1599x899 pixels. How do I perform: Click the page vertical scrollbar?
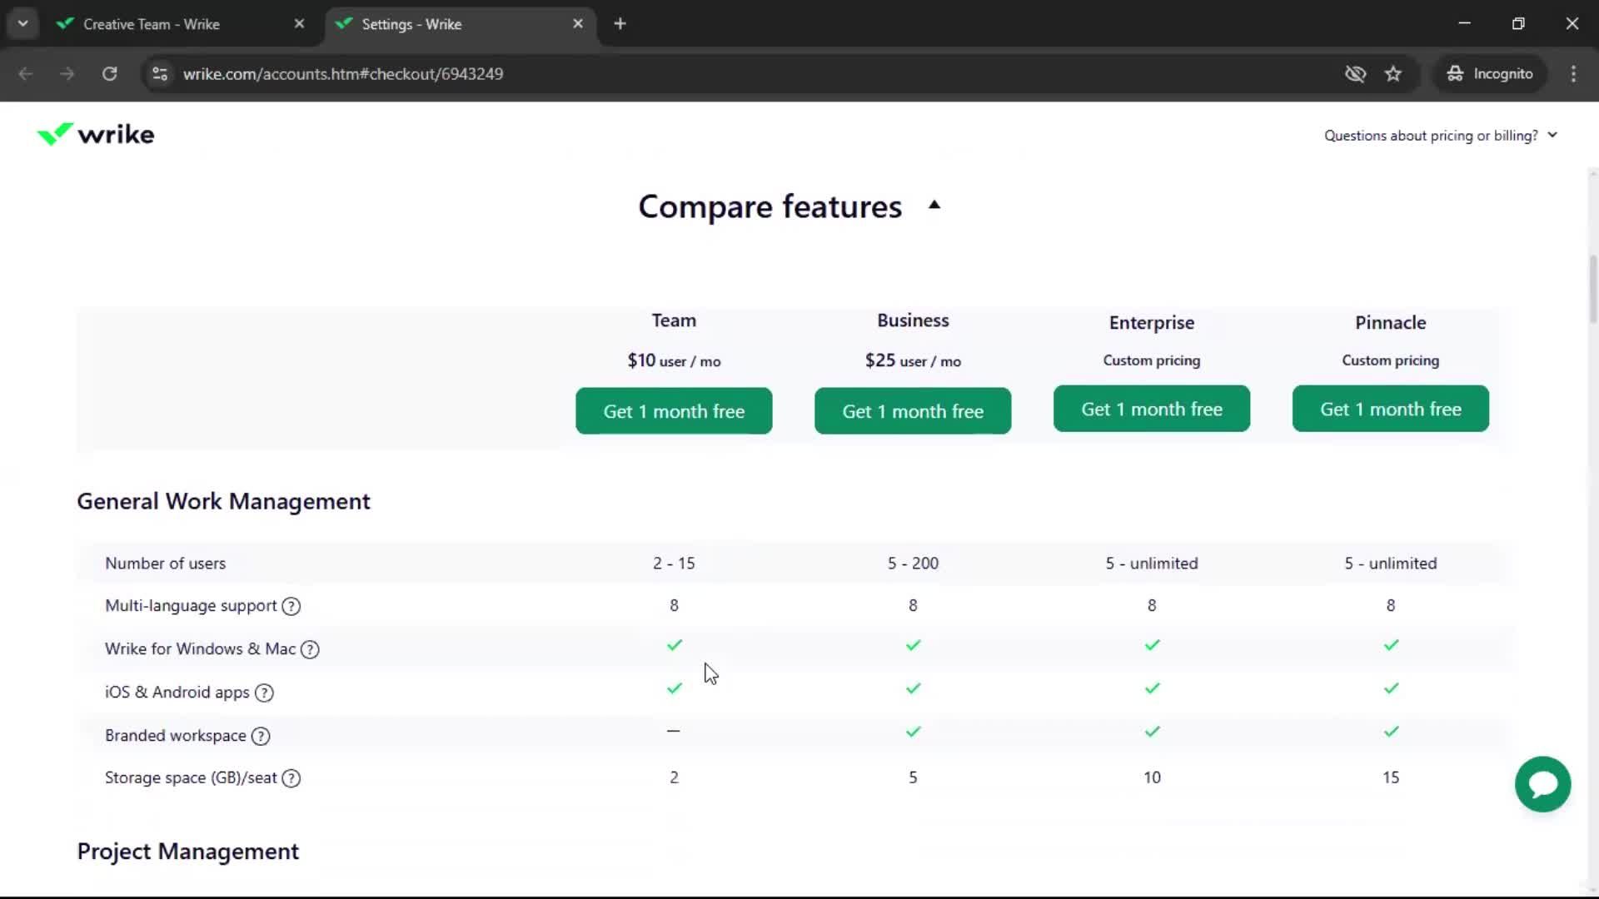(1593, 287)
